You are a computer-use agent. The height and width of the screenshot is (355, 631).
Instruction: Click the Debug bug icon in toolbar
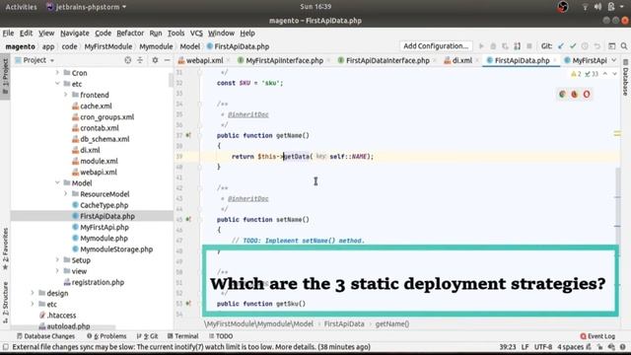coord(493,46)
